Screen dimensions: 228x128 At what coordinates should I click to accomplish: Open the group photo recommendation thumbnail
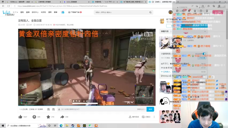point(170,117)
